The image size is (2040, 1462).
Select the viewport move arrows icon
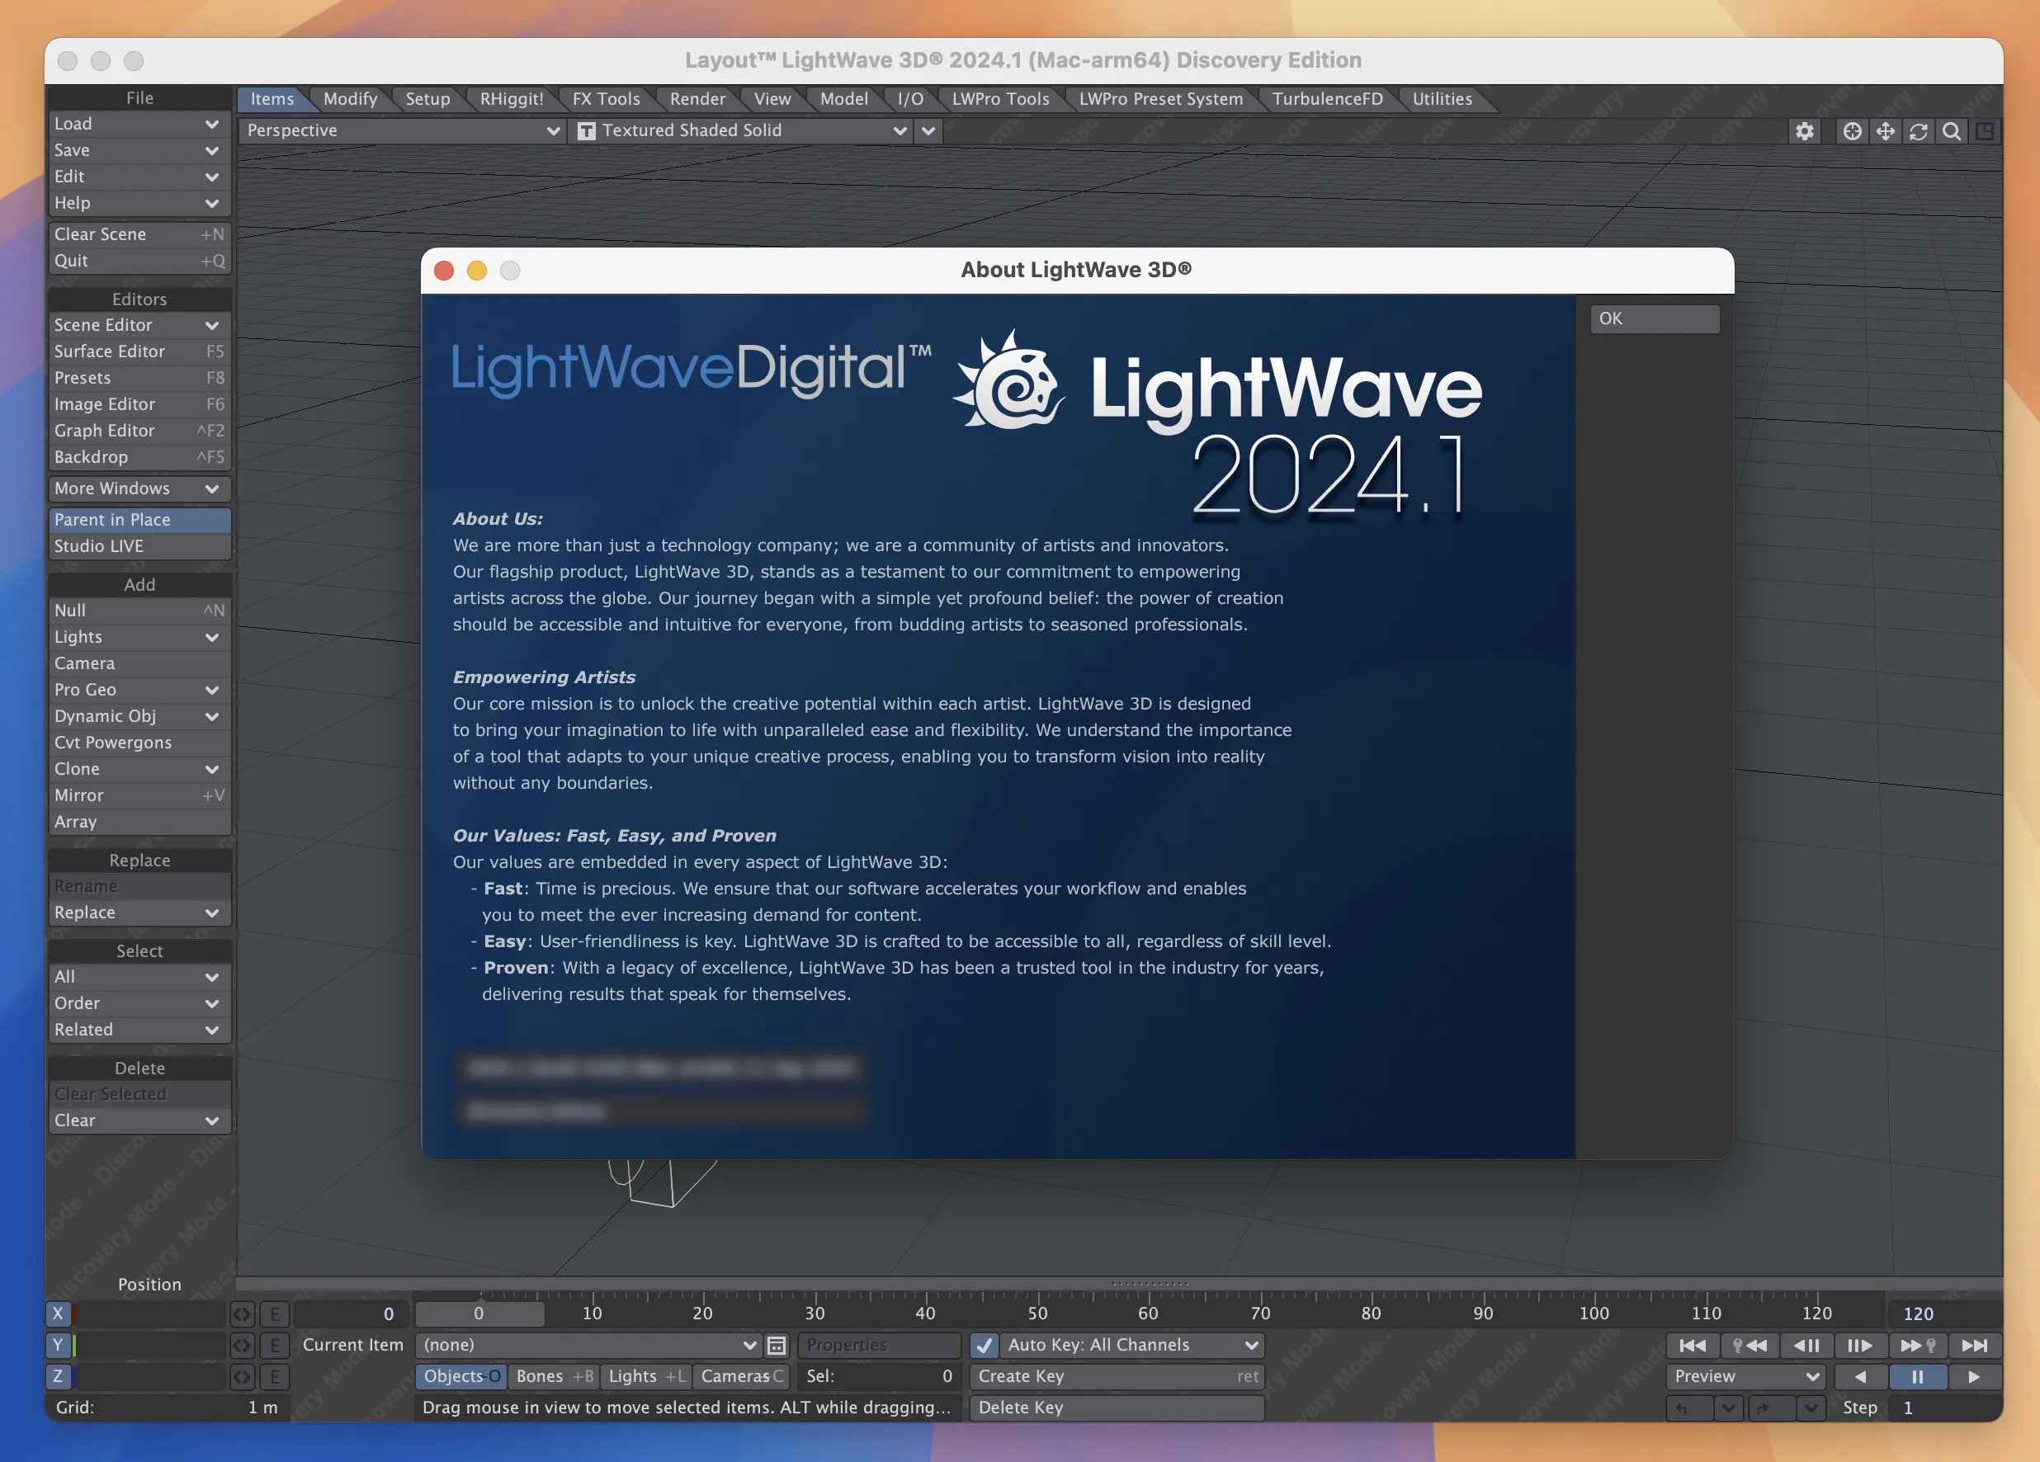pos(1886,131)
